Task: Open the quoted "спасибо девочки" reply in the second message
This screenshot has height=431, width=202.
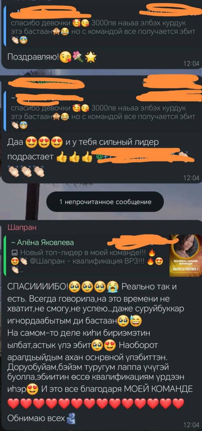Action: 101,109
